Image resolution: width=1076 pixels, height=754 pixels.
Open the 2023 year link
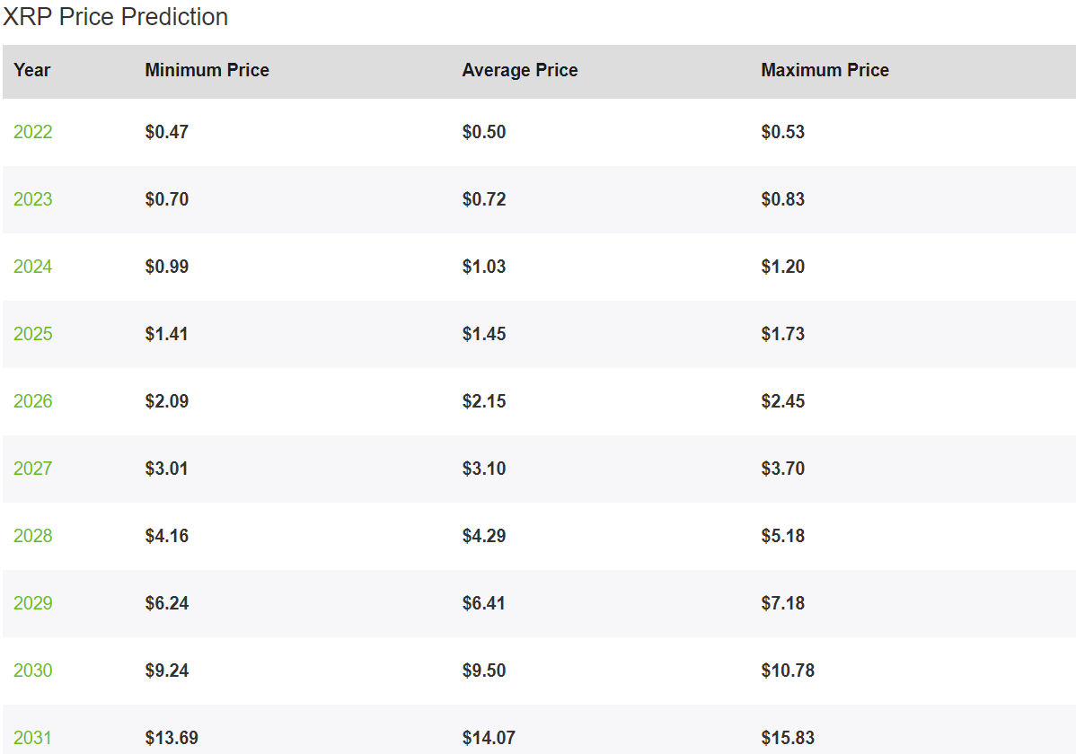pyautogui.click(x=33, y=199)
